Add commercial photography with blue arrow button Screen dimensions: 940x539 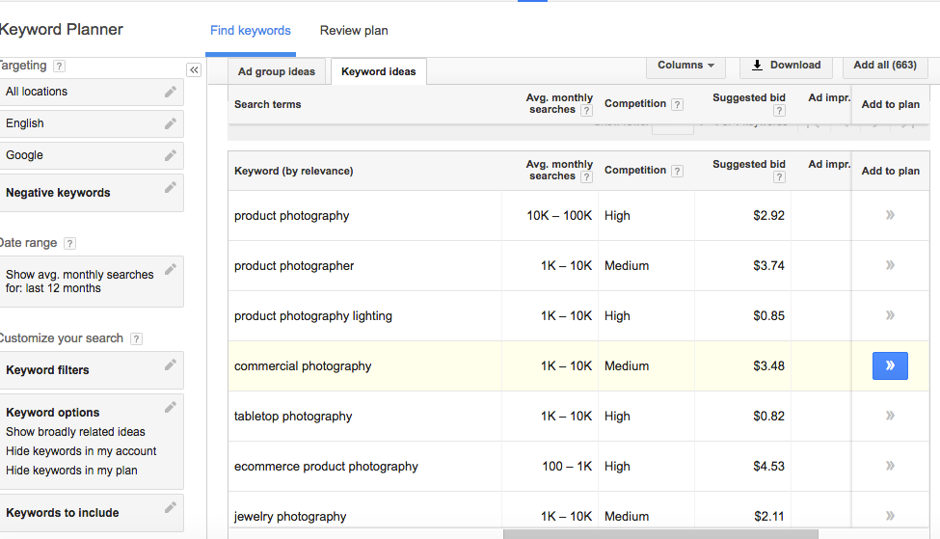(x=890, y=365)
